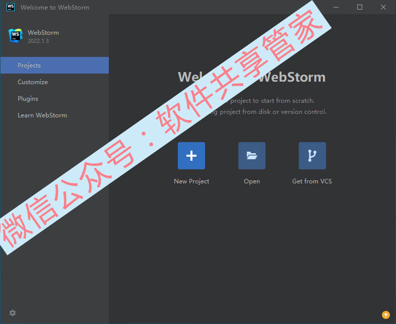Click the Open label
Image resolution: width=396 pixels, height=324 pixels.
click(x=252, y=181)
